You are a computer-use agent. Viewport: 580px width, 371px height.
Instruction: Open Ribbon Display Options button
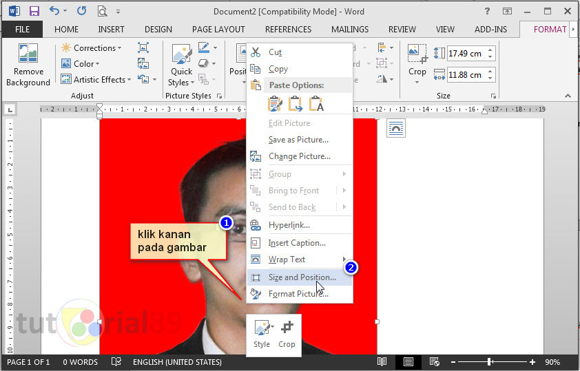507,12
